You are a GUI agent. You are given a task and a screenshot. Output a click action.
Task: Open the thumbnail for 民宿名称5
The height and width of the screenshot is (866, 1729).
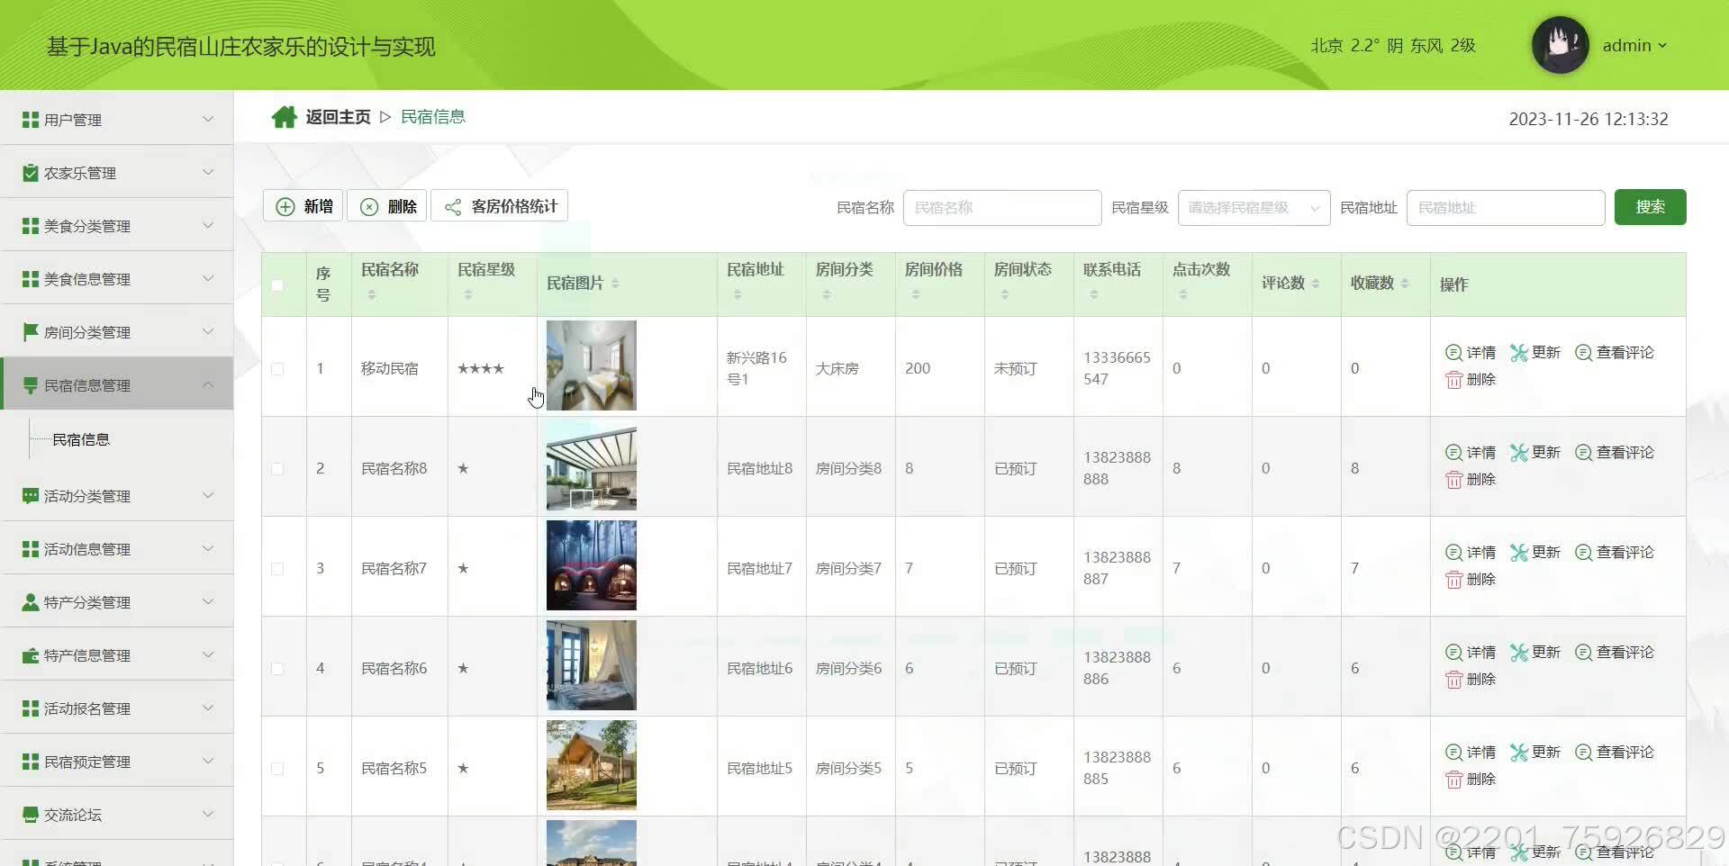click(x=592, y=765)
